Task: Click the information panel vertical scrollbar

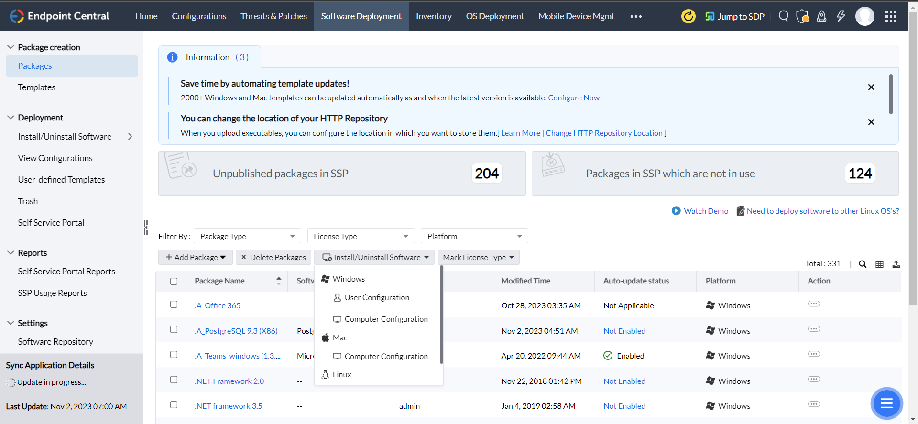Action: (x=891, y=94)
